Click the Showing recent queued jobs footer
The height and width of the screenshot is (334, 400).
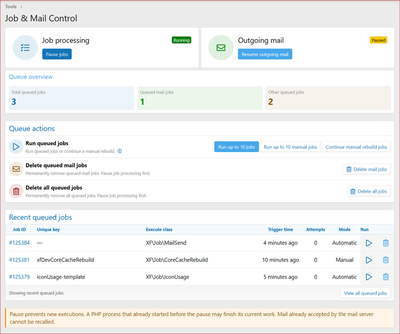36,293
